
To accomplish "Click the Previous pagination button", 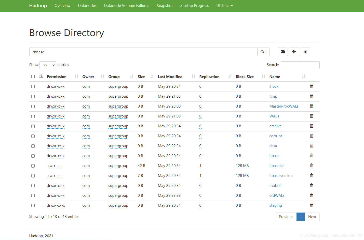I will click(286, 217).
